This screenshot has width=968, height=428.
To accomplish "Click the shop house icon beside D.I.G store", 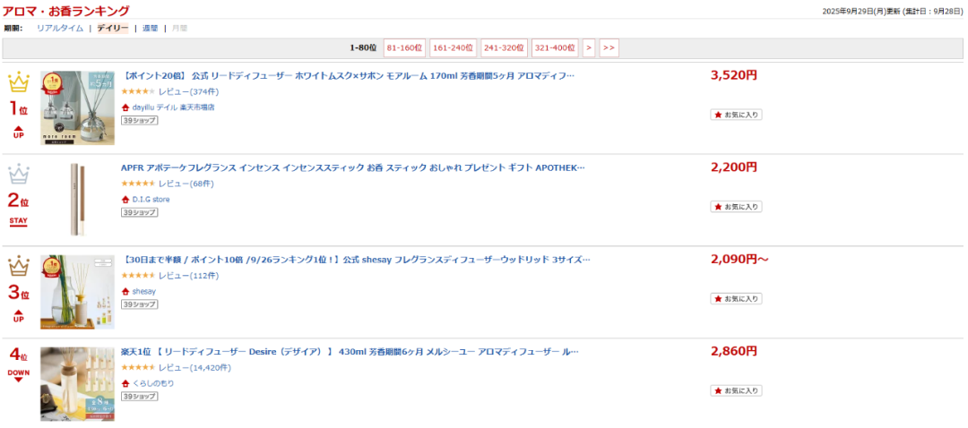I will point(125,200).
